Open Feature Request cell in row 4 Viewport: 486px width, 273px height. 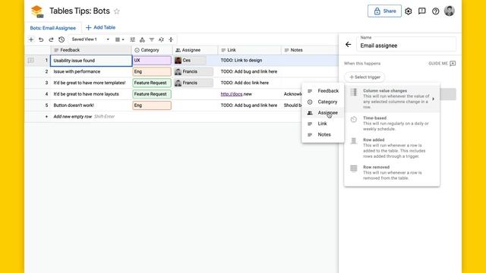pyautogui.click(x=152, y=94)
